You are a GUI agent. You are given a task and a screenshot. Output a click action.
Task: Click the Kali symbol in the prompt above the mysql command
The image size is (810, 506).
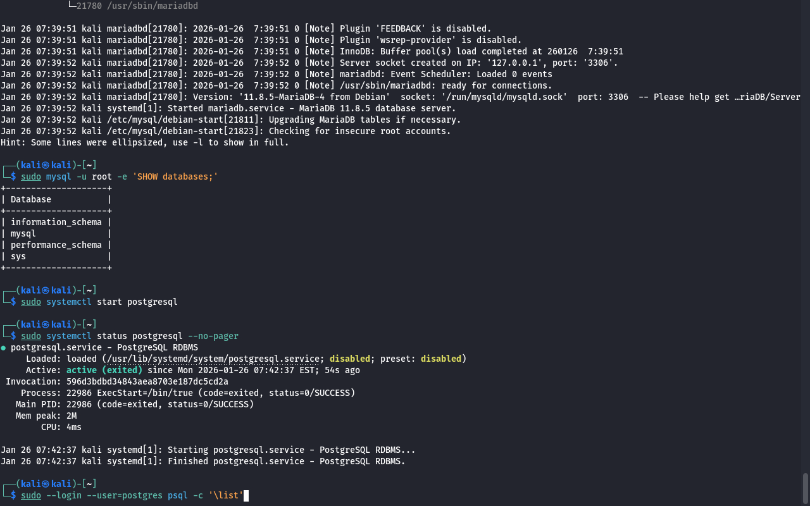[46, 165]
